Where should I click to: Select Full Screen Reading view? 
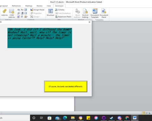pos(147,113)
